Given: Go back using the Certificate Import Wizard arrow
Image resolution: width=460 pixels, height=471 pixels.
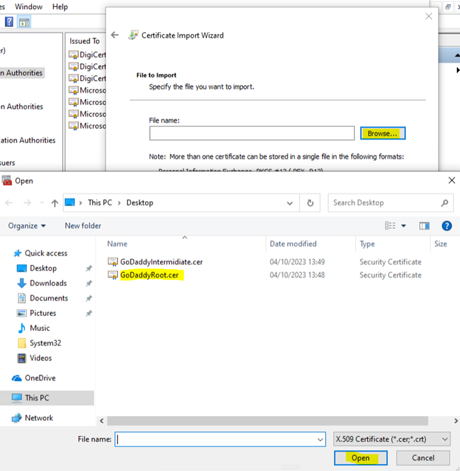Looking at the screenshot, I should click(115, 35).
